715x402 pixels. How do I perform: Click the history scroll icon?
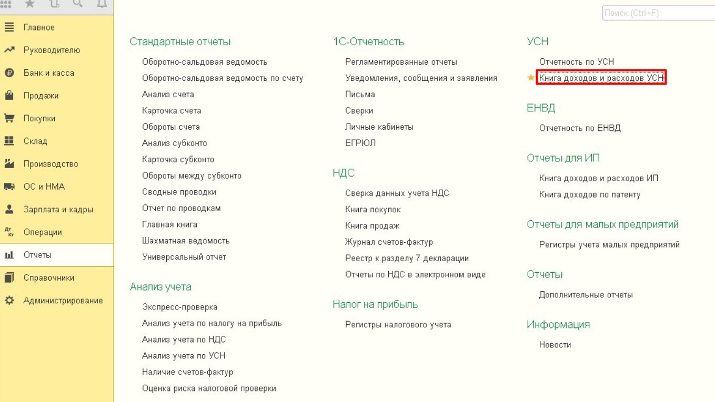(54, 4)
